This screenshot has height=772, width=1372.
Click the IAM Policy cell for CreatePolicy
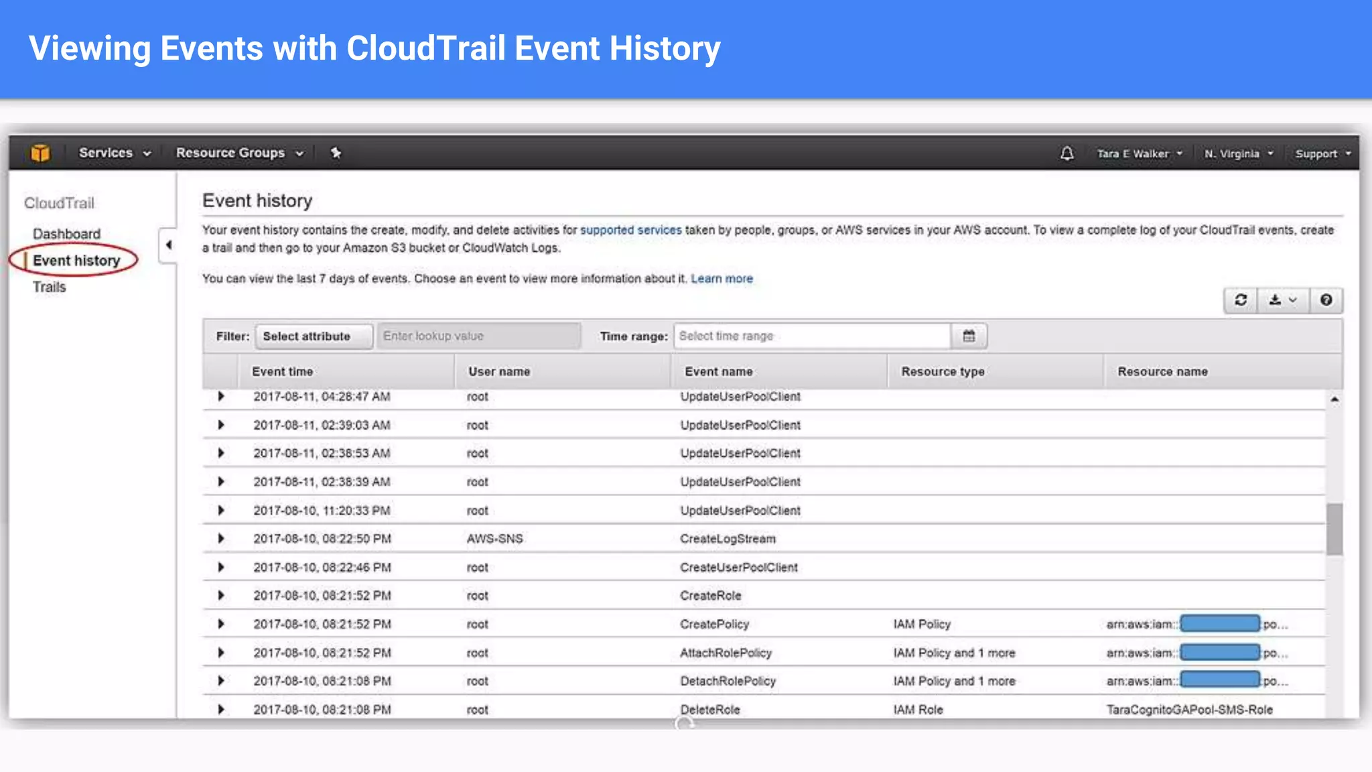pos(921,624)
